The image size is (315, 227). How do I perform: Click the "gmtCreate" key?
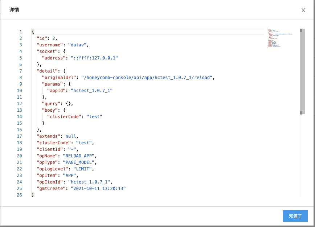tap(51, 189)
